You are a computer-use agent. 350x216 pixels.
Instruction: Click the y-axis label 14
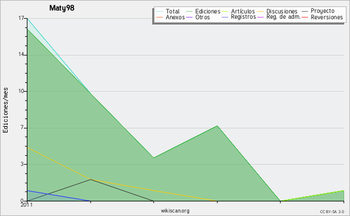tap(21, 55)
